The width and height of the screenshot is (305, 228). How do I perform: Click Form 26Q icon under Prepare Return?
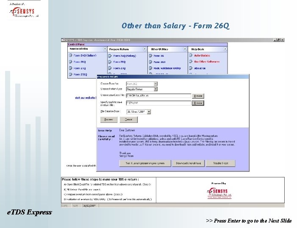(110, 62)
